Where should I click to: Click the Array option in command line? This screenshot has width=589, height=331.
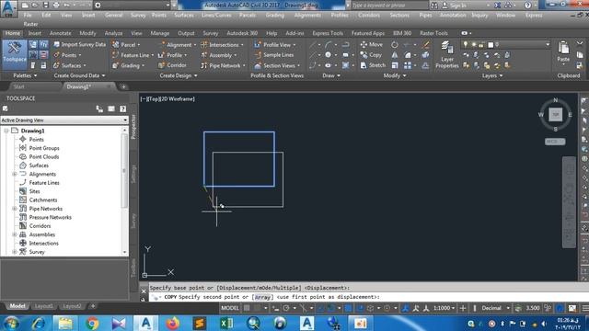(x=262, y=297)
